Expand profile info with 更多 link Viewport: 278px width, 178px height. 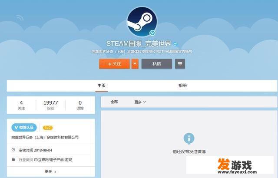(x=50, y=171)
